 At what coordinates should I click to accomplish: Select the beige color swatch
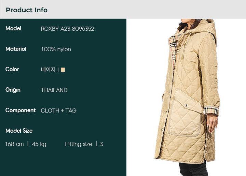(63, 70)
